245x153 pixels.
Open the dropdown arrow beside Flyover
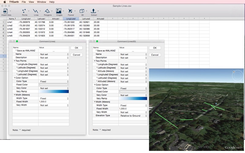click(x=75, y=11)
